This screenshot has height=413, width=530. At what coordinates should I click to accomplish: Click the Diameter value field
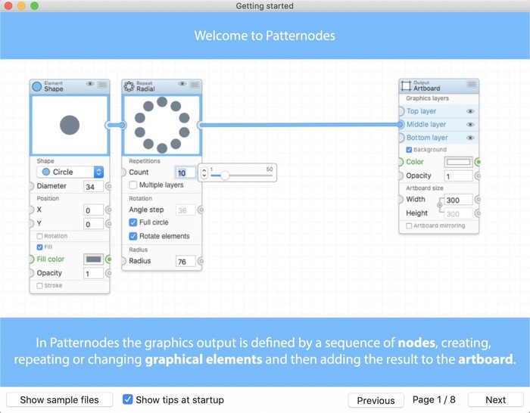point(93,187)
